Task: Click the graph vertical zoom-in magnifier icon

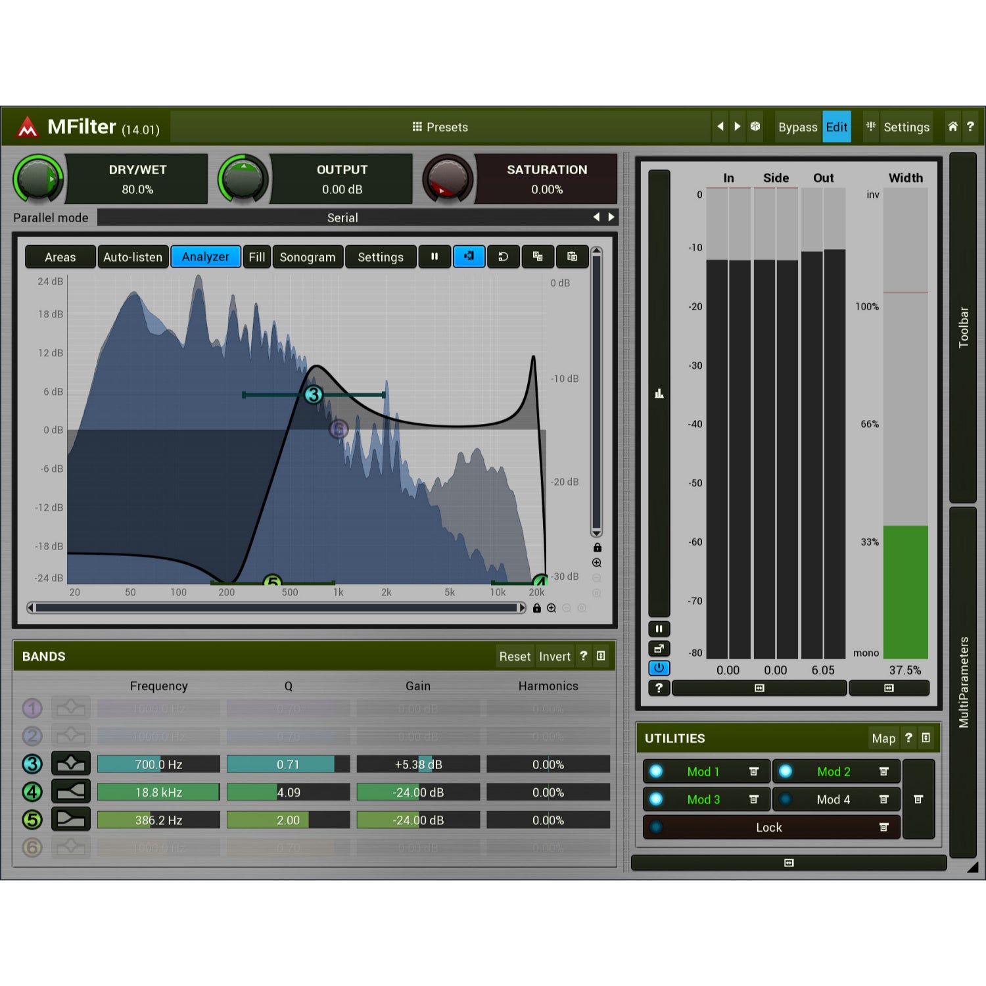Action: click(x=597, y=563)
